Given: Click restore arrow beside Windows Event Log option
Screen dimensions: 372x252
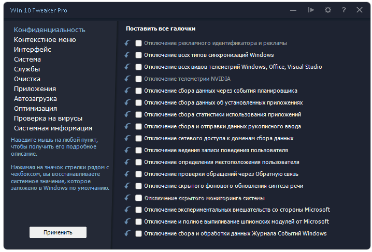Looking at the screenshot, I should tap(127, 233).
